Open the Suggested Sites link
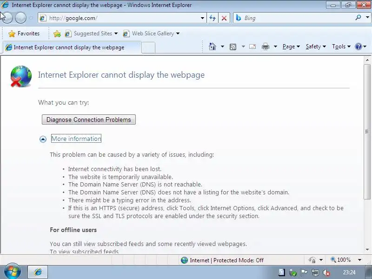Screen dimensions: 372x279 tap(91, 33)
